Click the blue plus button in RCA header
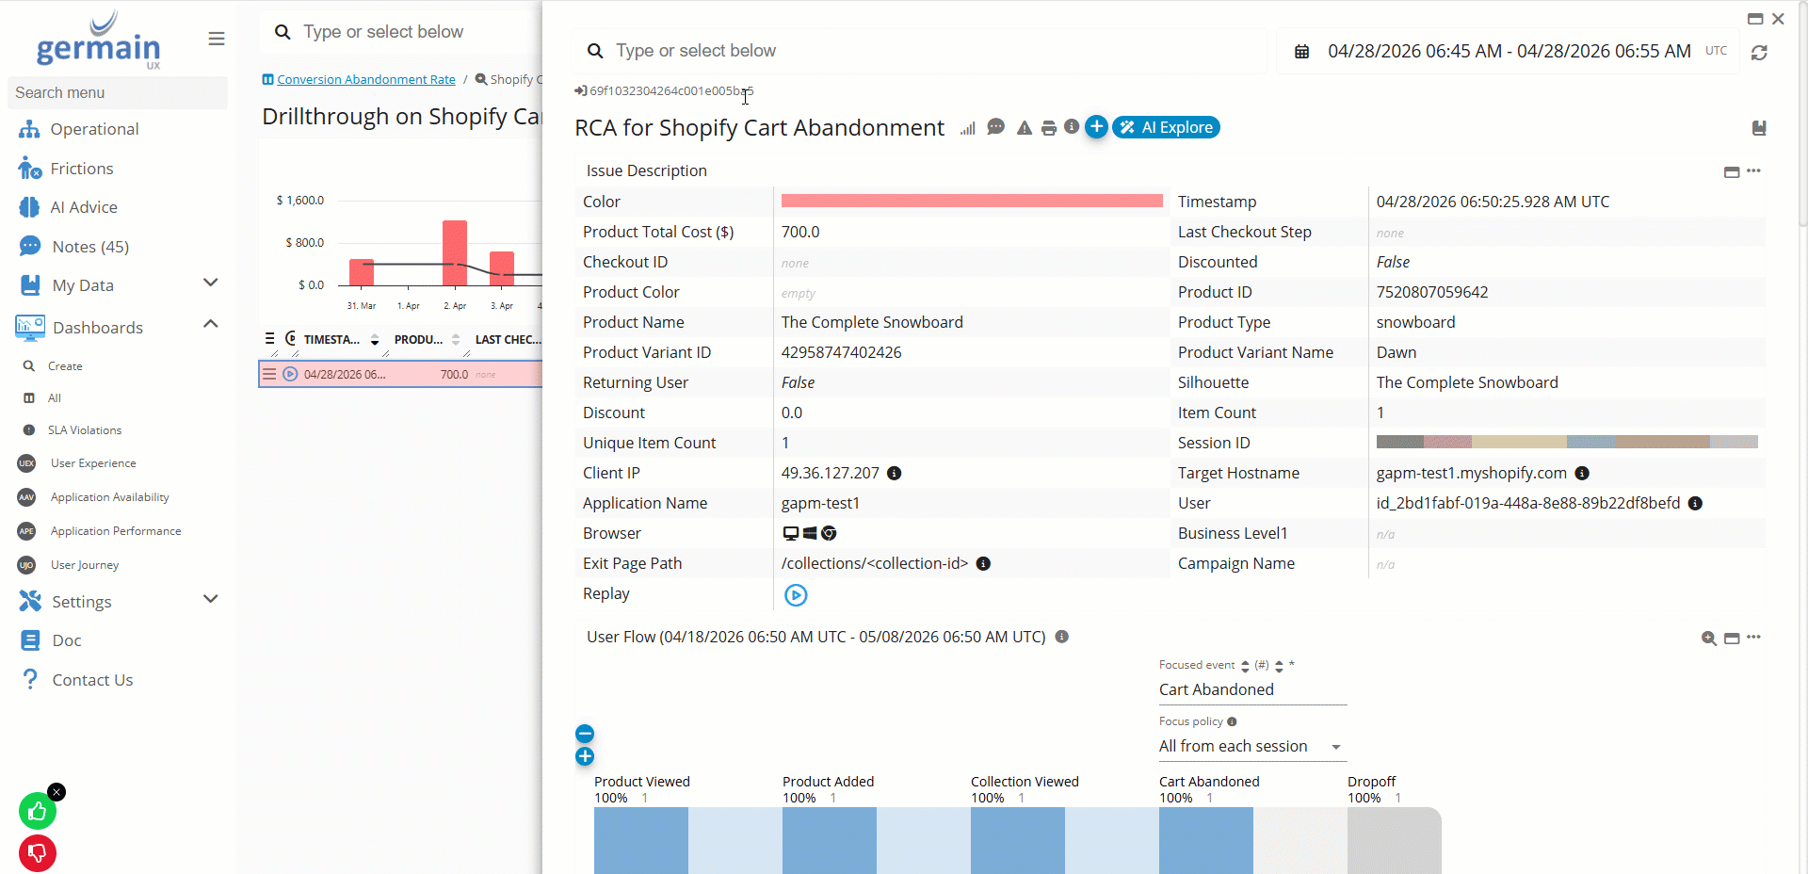The image size is (1808, 874). tap(1096, 126)
